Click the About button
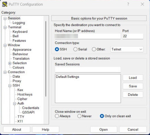 (16, 130)
